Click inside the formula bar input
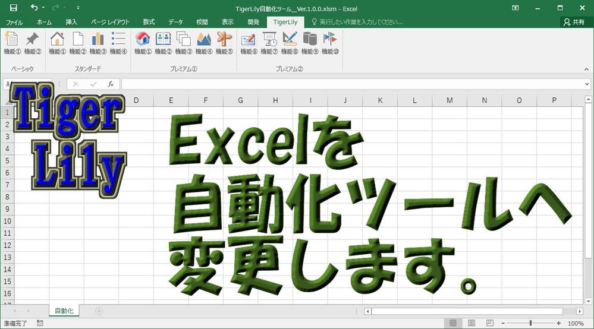The height and width of the screenshot is (329, 594). [x=353, y=84]
